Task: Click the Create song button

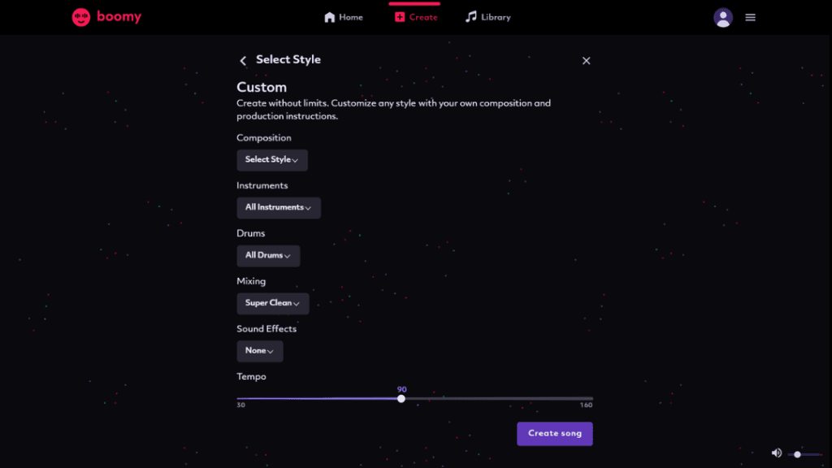Action: click(554, 434)
